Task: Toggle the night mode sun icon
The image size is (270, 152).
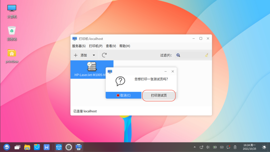Action: (264, 147)
